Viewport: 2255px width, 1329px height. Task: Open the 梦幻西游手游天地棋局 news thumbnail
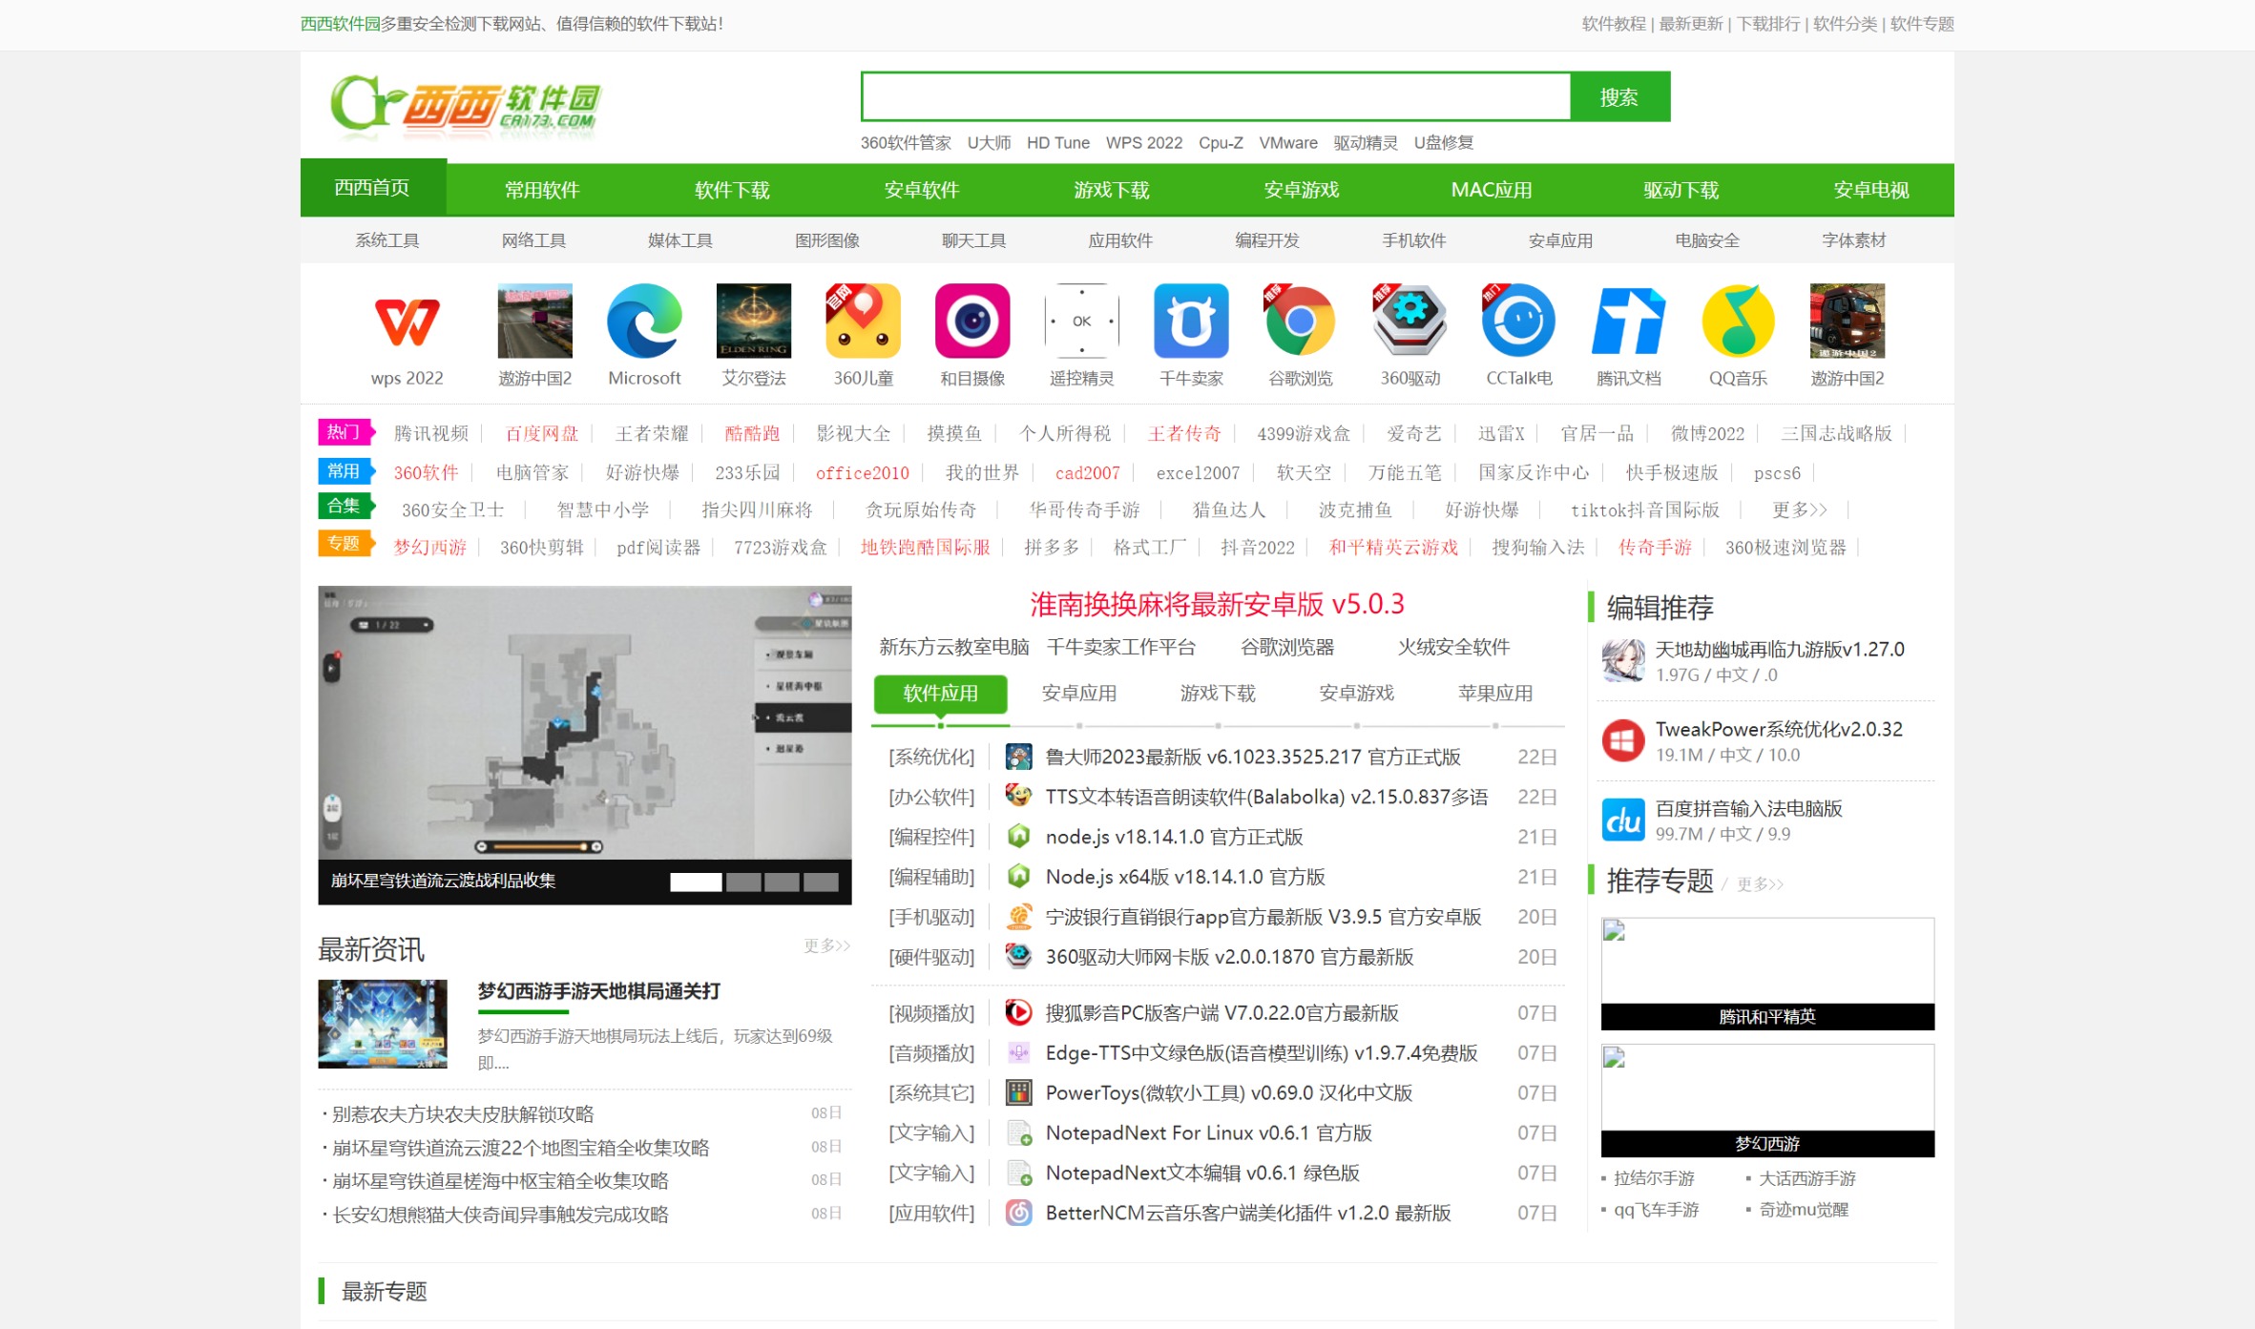[x=383, y=1024]
